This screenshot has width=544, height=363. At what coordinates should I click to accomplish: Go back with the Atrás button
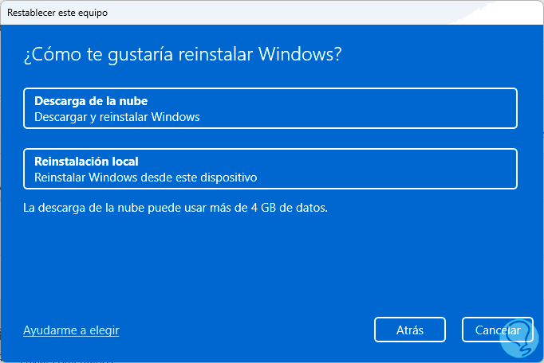409,330
